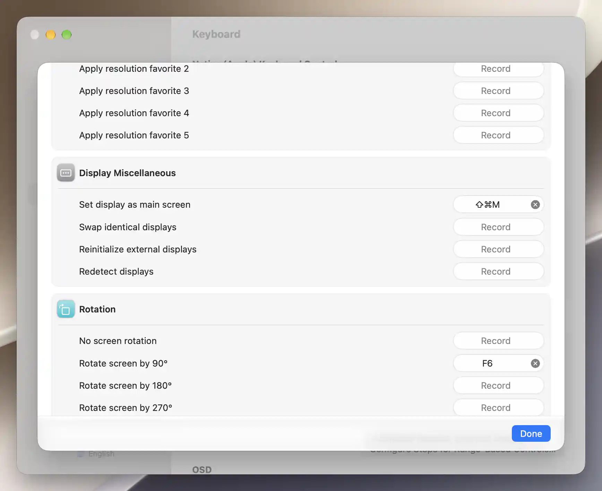Record shortcut for Swap identical displays
Screen dimensions: 602x491
pyautogui.click(x=498, y=227)
